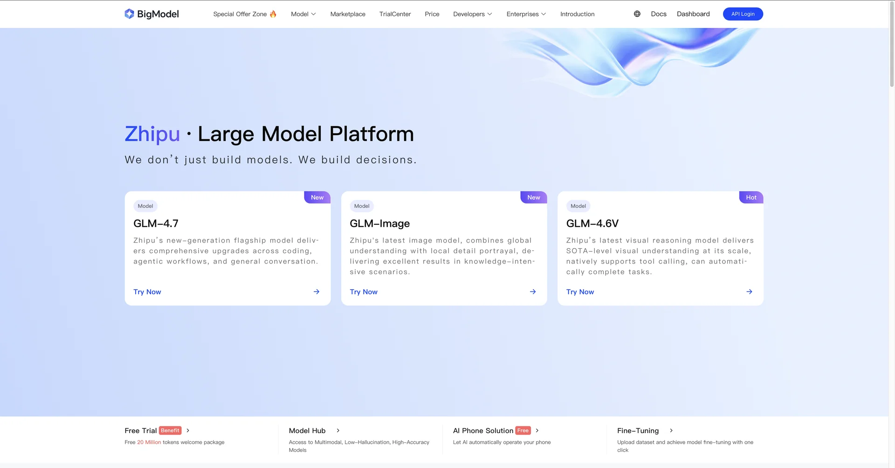Image resolution: width=895 pixels, height=468 pixels.
Task: Expand the Developers dropdown
Action: tap(472, 14)
